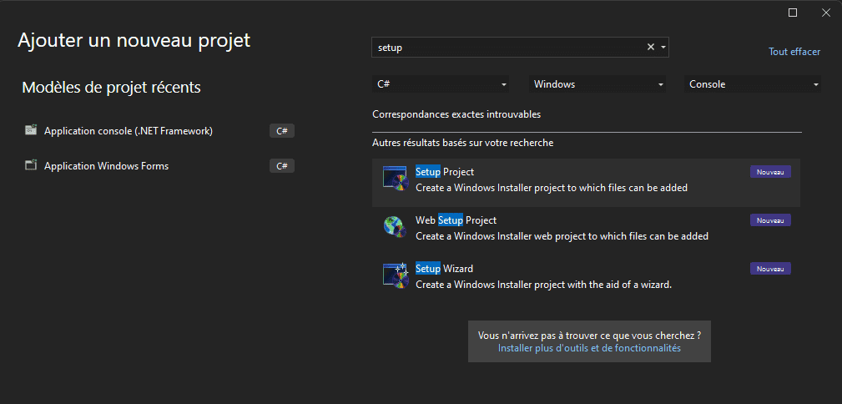Open the C# language filter dropdown
This screenshot has width=842, height=404.
pyautogui.click(x=441, y=84)
